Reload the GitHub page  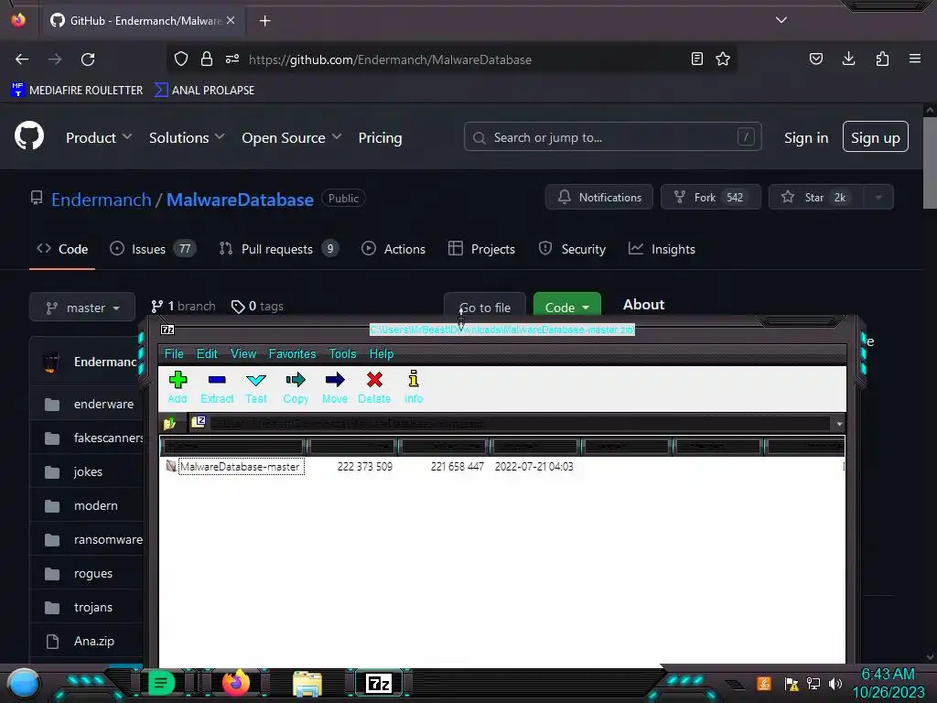(x=88, y=59)
